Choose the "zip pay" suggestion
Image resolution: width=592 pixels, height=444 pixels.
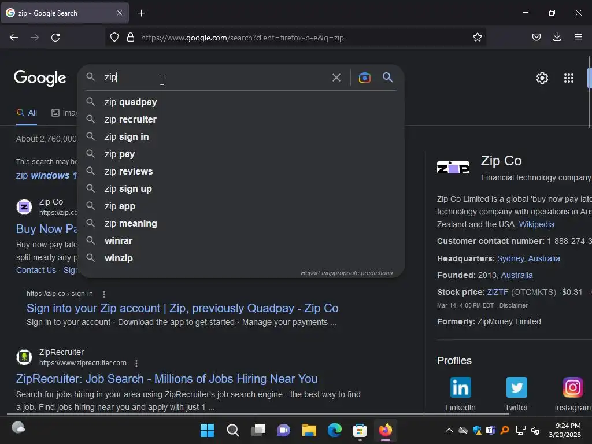(x=241, y=154)
